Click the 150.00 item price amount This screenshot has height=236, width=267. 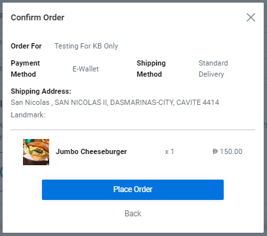(231, 151)
